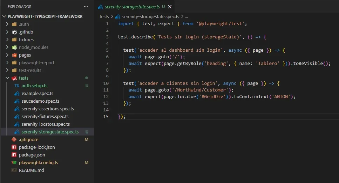This screenshot has width=339, height=183.
Task: Click Playwright icon beside serenity-assertions.spec.ts
Action: click(x=17, y=109)
